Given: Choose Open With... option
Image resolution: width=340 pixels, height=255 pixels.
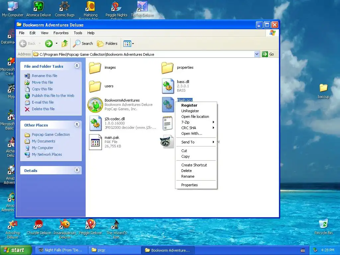Looking at the screenshot, I should pos(196,133).
